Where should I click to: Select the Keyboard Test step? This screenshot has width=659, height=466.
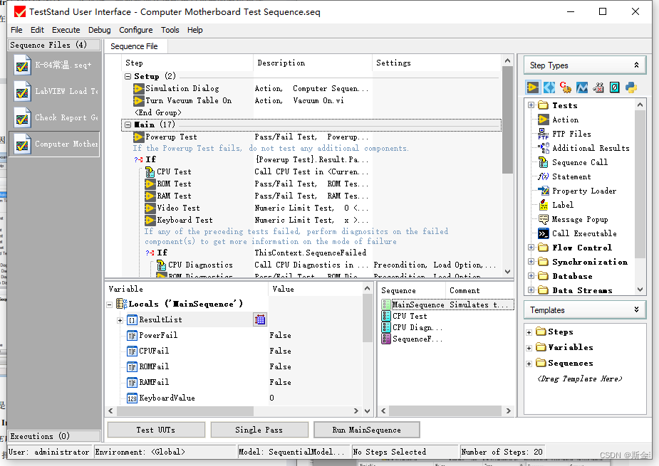tap(184, 220)
